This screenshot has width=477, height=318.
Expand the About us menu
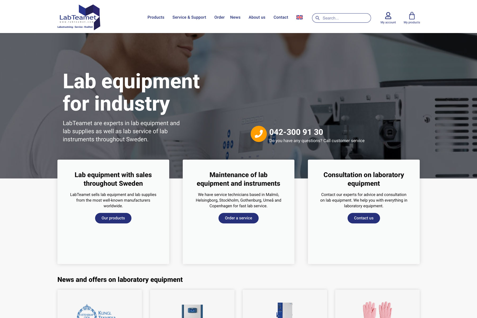pyautogui.click(x=257, y=17)
